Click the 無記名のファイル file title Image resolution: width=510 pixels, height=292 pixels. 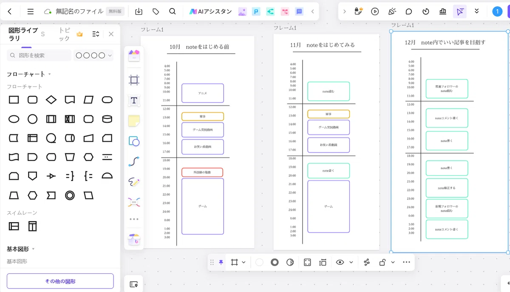(80, 11)
